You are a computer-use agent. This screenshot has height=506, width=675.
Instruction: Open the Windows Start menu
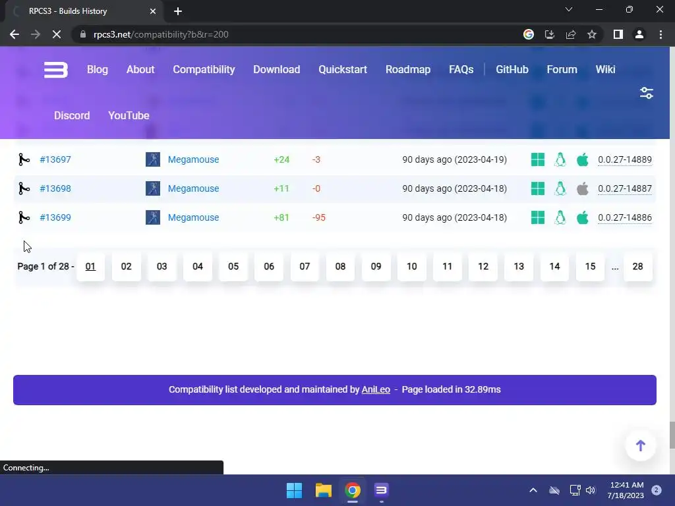pos(295,490)
